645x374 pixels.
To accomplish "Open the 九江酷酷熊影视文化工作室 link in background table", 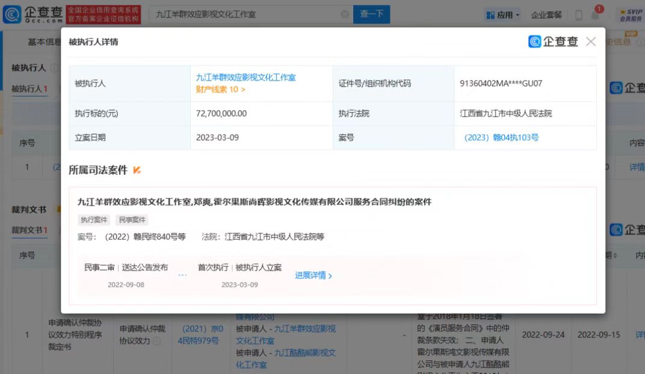I will [286, 358].
